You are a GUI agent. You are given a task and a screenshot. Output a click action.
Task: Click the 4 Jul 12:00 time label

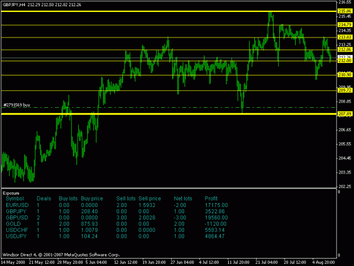pos(209,263)
